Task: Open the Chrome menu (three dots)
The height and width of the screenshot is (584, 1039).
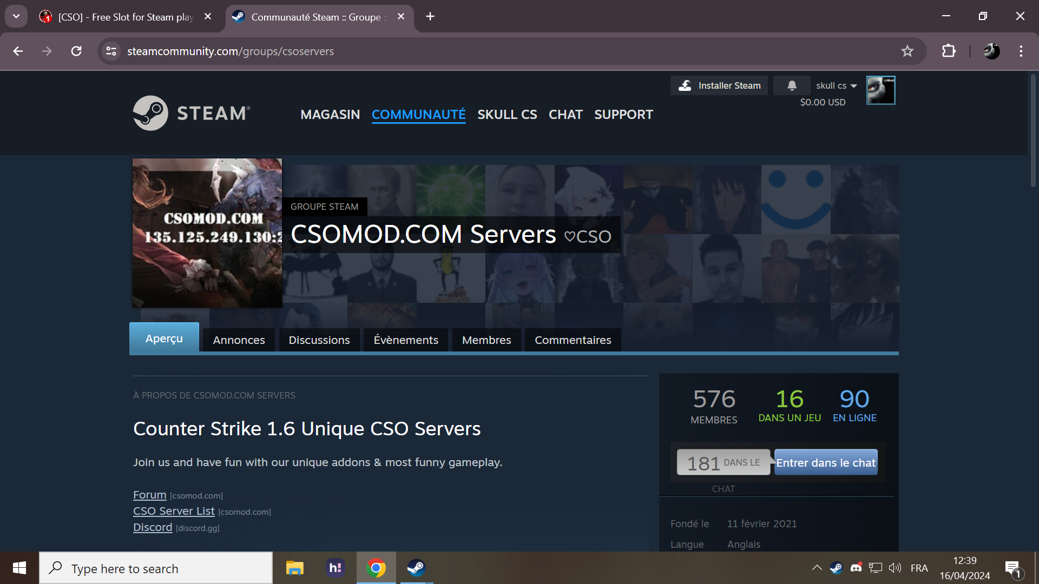Action: click(1021, 51)
